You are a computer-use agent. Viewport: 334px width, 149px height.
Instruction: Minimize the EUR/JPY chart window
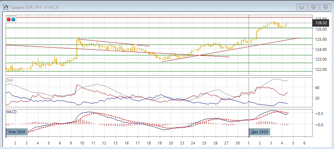(302, 6)
